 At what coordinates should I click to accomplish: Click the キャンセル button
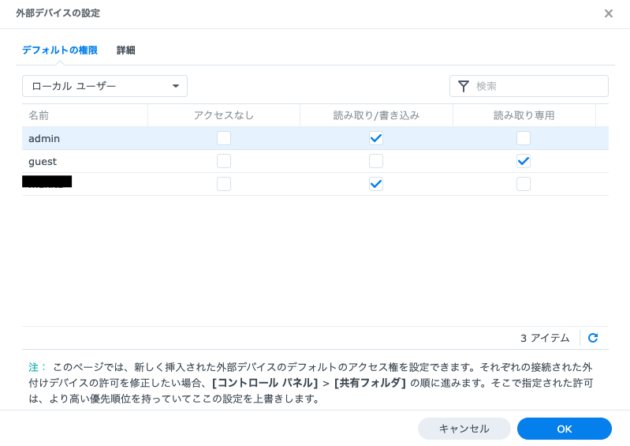(x=464, y=429)
